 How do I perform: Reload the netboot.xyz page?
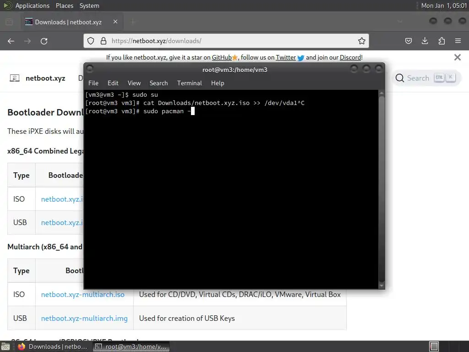coord(44,41)
